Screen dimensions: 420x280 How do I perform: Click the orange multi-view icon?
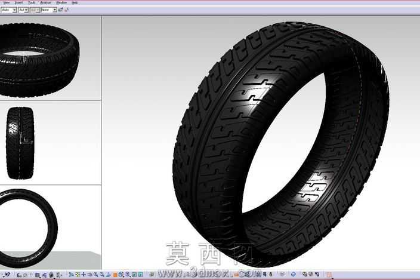pos(115,275)
